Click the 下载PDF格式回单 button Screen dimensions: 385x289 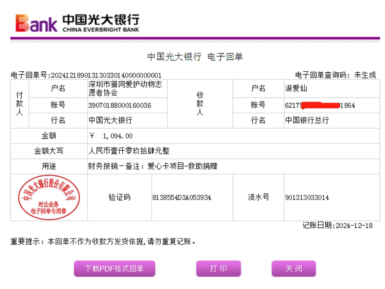click(x=115, y=269)
